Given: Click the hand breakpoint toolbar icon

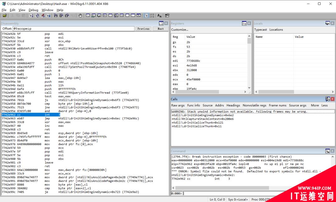Looking at the screenshot, I should tap(80, 16).
